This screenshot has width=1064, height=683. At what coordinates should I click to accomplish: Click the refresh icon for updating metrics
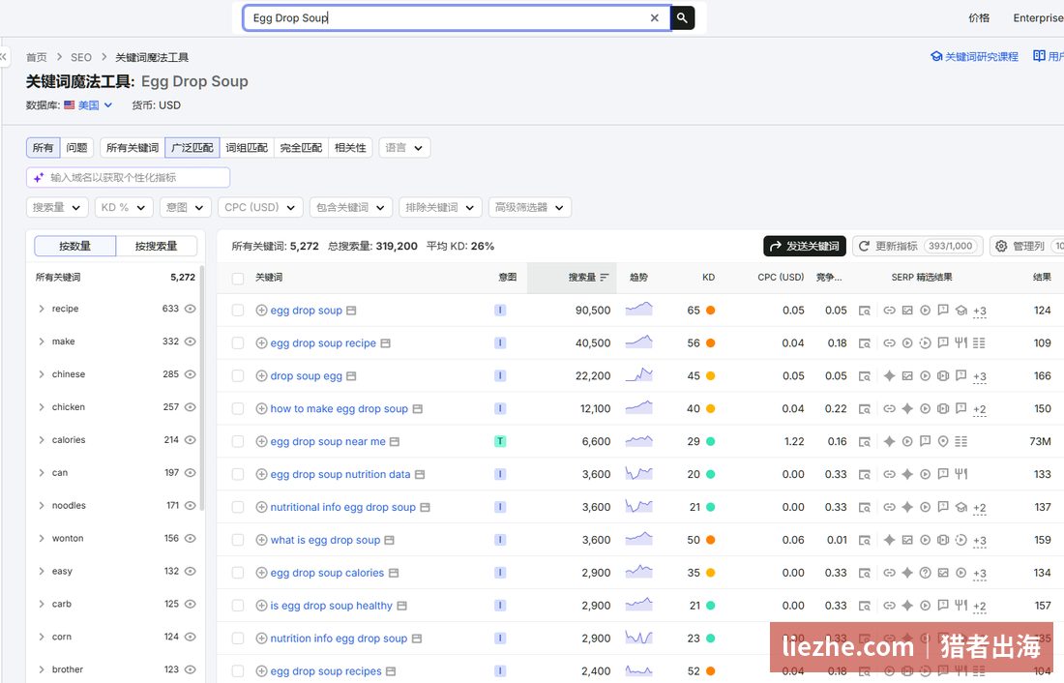[864, 247]
